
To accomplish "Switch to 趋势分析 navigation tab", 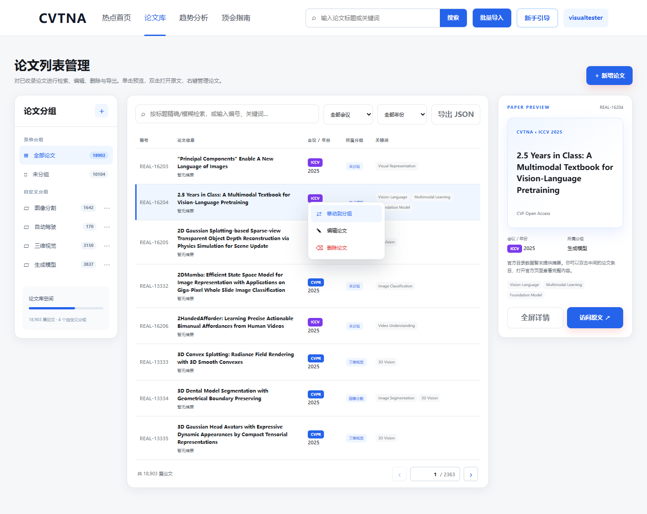I will point(194,18).
